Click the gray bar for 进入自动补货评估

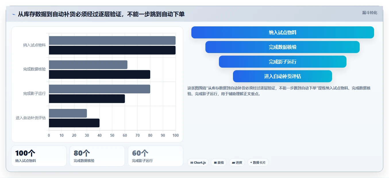(x=68, y=113)
